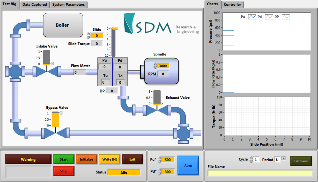Enable Auto mode
Image resolution: width=318 pixels, height=182 pixels.
(x=188, y=166)
